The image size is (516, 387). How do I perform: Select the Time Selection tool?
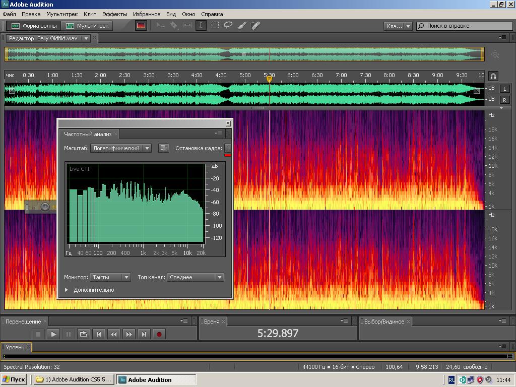pyautogui.click(x=201, y=25)
